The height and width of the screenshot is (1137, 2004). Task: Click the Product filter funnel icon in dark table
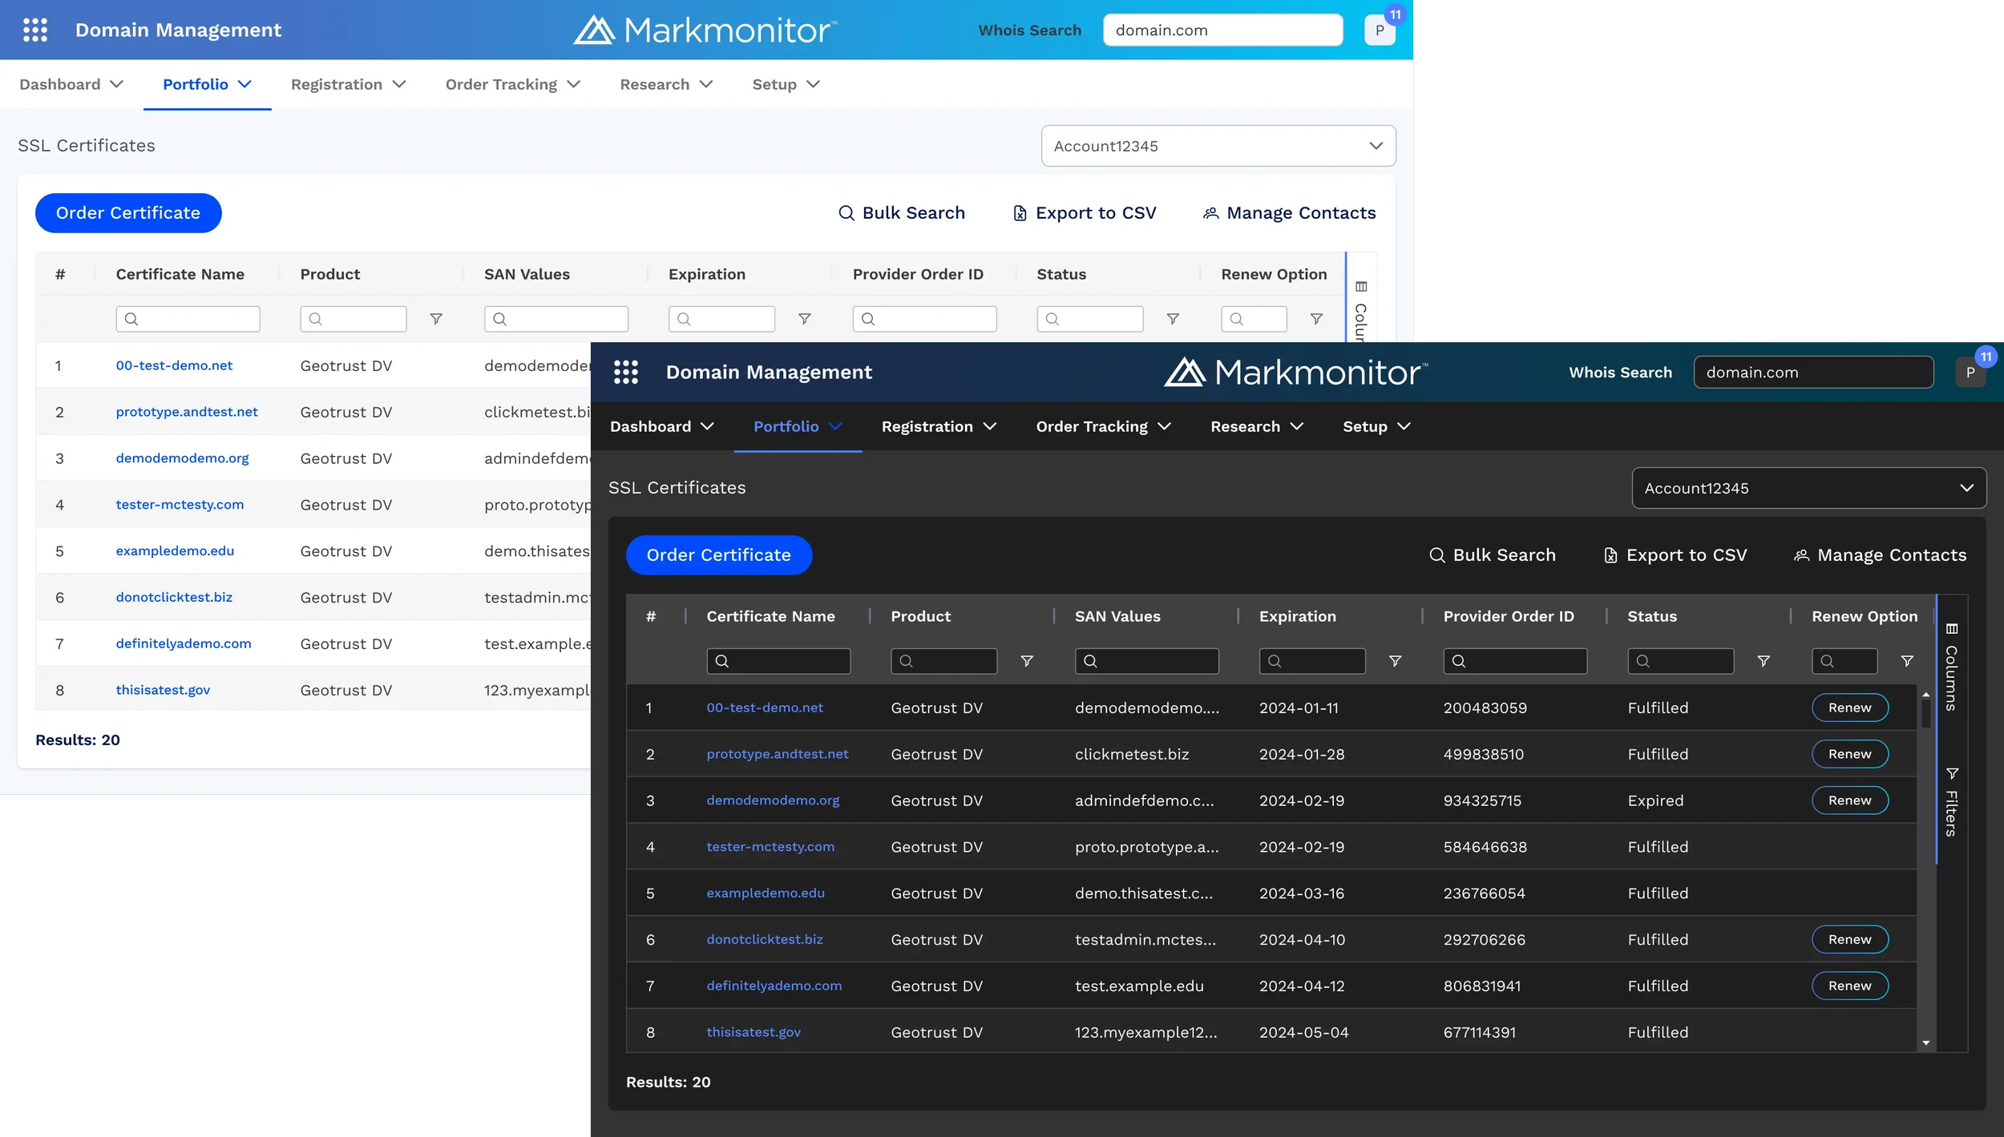coord(1027,661)
